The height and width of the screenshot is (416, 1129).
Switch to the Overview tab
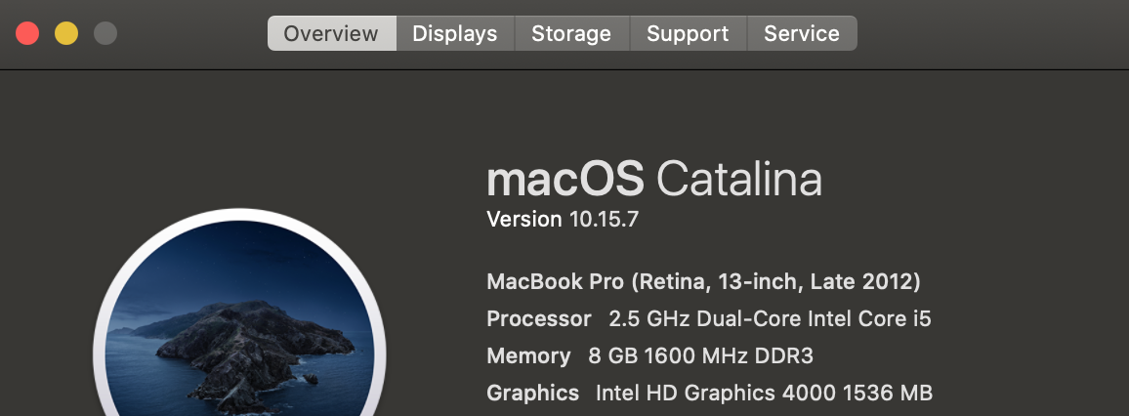pyautogui.click(x=331, y=33)
